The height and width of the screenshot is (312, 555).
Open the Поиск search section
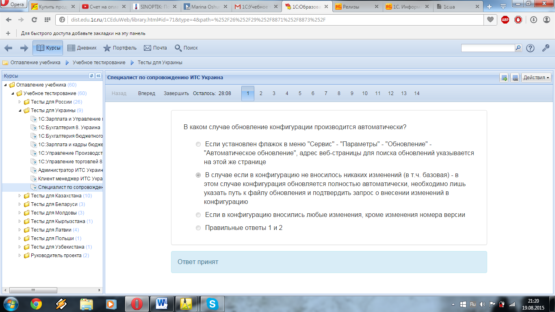pyautogui.click(x=186, y=48)
